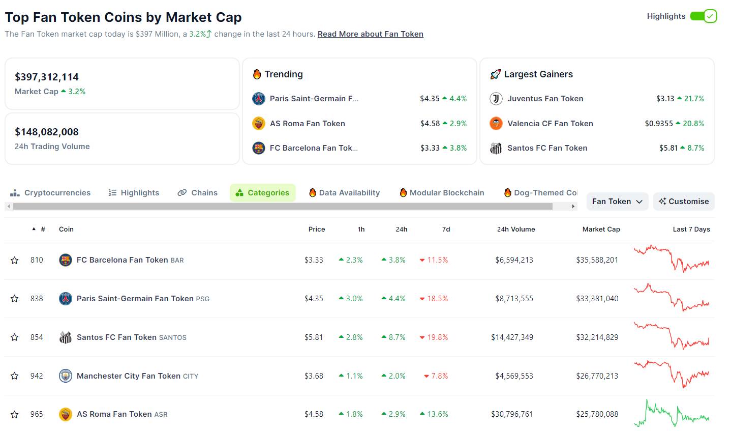Open the Fan Token category dropdown
The height and width of the screenshot is (431, 731).
click(617, 202)
